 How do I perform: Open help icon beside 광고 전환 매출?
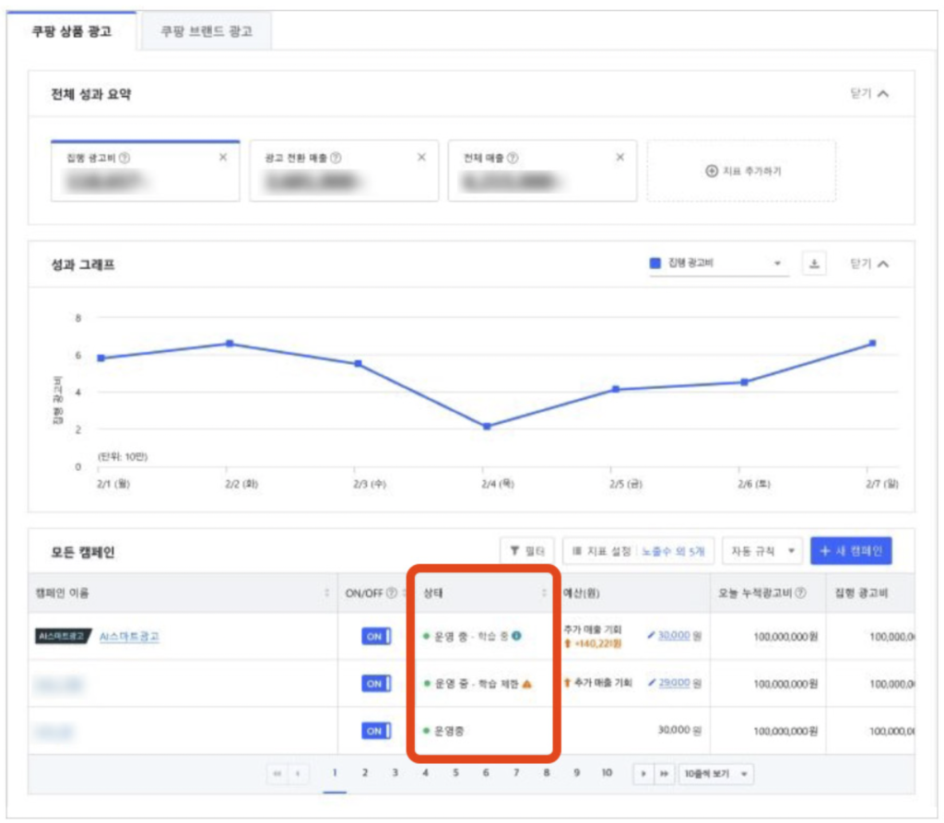pyautogui.click(x=336, y=158)
